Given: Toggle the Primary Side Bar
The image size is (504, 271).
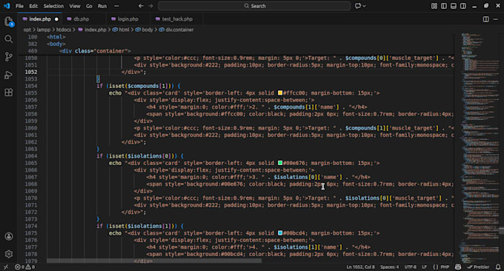Looking at the screenshot, I should click(x=443, y=6).
